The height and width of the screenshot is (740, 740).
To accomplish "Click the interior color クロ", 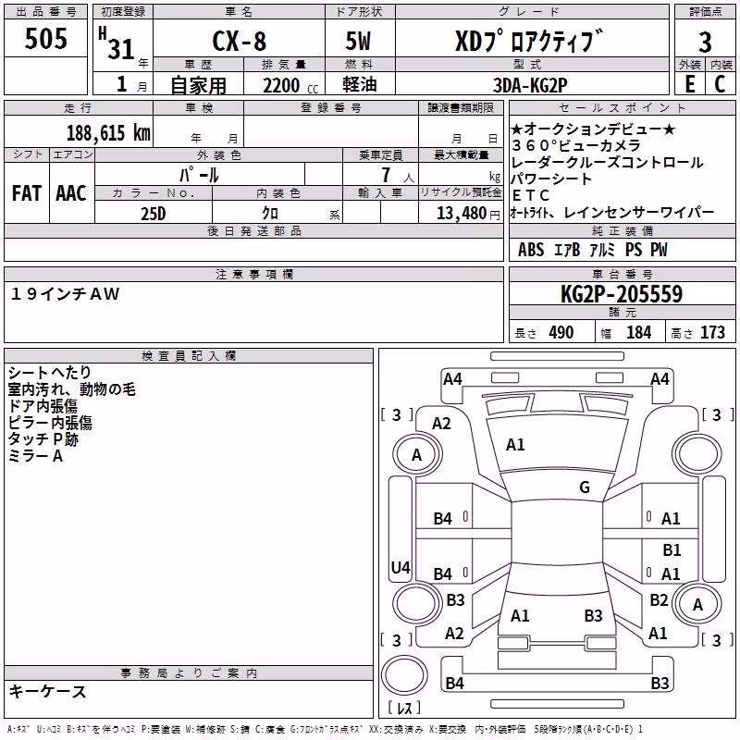I will click(270, 214).
